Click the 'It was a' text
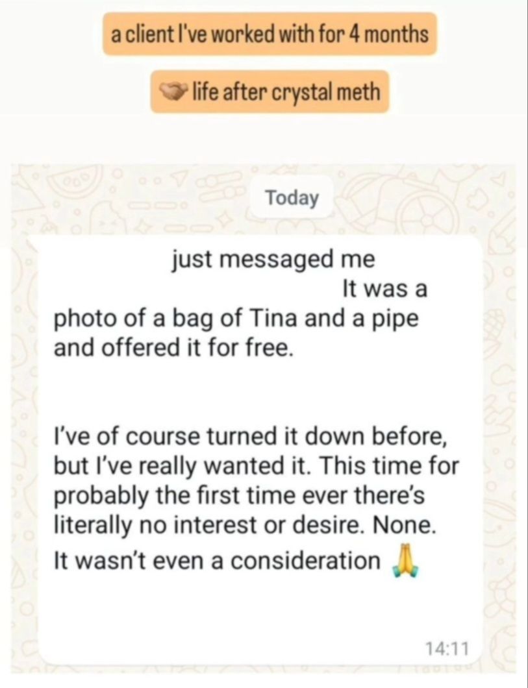The image size is (528, 688). 384,289
